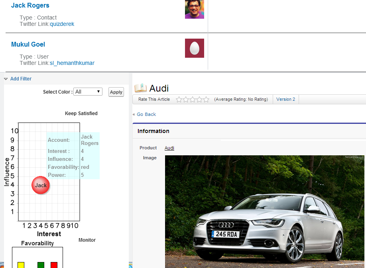Click the 'Type : Contact' text
The image size is (366, 268).
pyautogui.click(x=38, y=18)
